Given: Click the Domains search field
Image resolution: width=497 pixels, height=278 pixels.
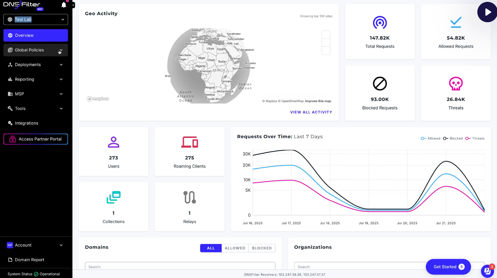Looking at the screenshot, I should [x=180, y=267].
